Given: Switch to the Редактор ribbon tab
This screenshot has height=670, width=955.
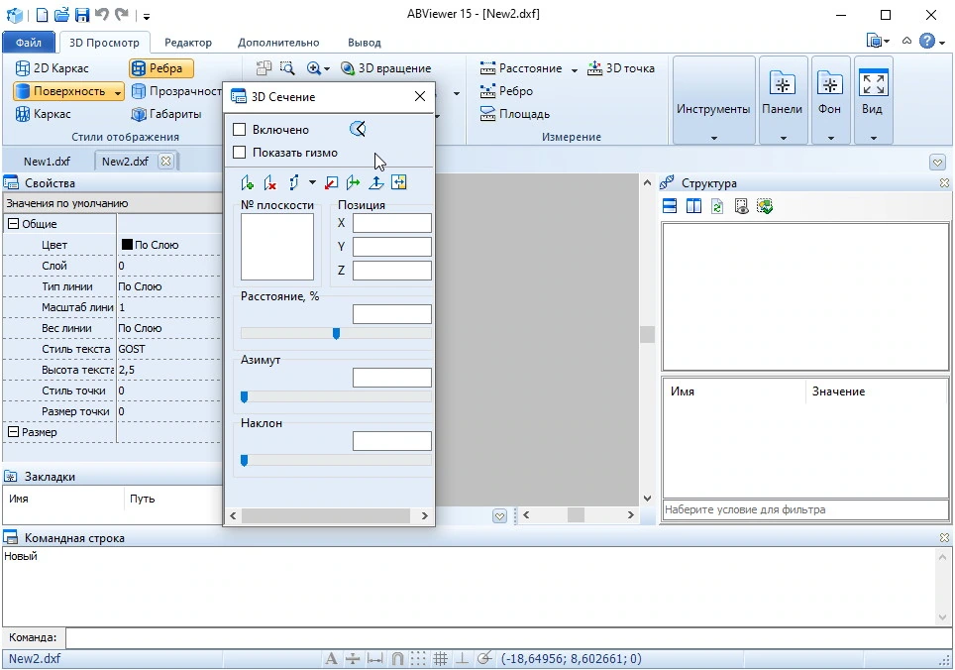Looking at the screenshot, I should pos(188,43).
